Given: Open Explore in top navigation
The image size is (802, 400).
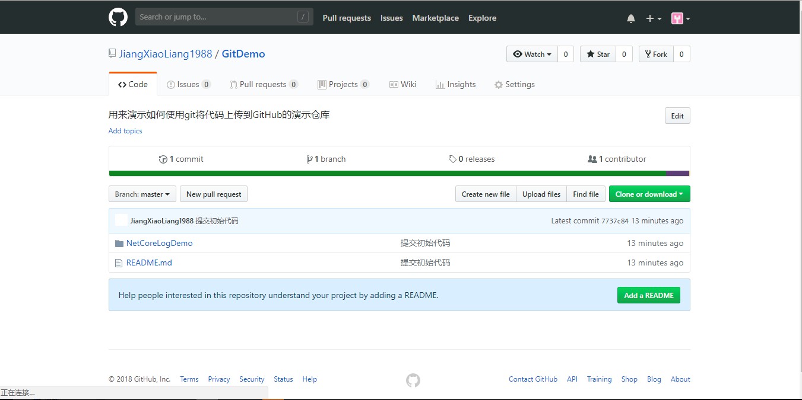Looking at the screenshot, I should click(x=482, y=18).
